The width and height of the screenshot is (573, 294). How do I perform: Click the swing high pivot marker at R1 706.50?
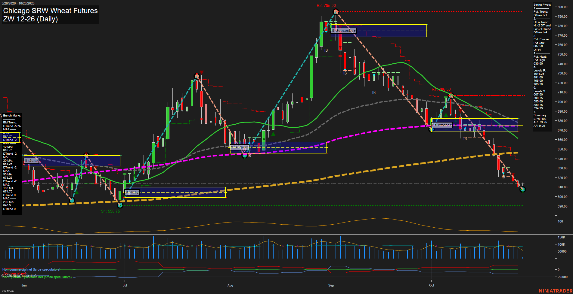(451, 96)
